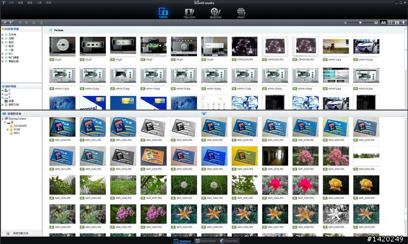Select the DCIM folder
This screenshot has width=408, height=244.
tap(17, 129)
